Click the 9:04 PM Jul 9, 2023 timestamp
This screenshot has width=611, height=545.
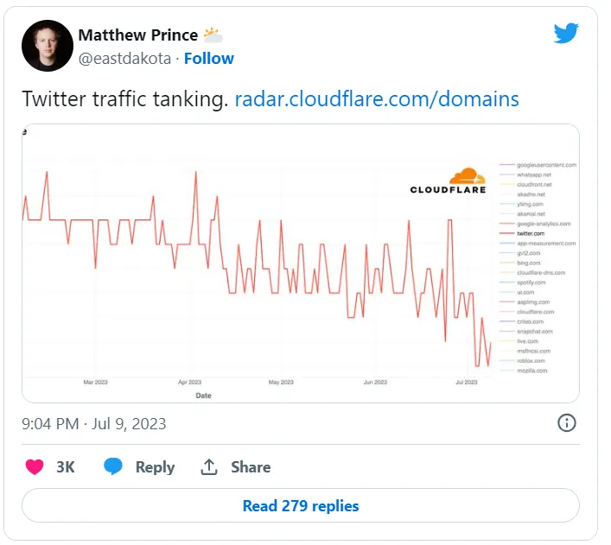pyautogui.click(x=94, y=423)
